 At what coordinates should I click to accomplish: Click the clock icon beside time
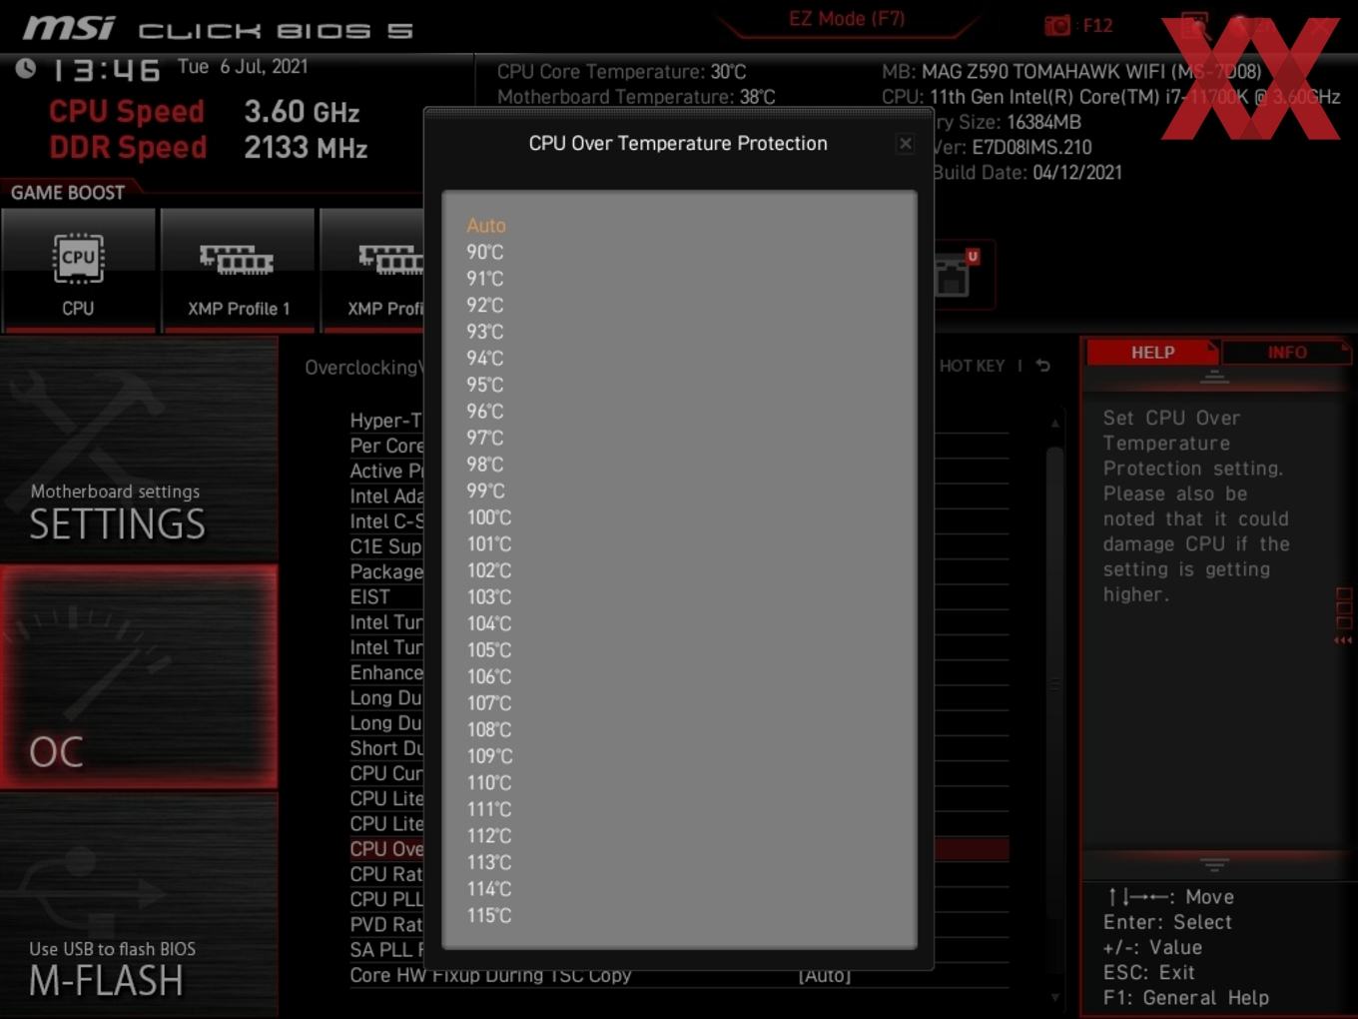pyautogui.click(x=26, y=68)
